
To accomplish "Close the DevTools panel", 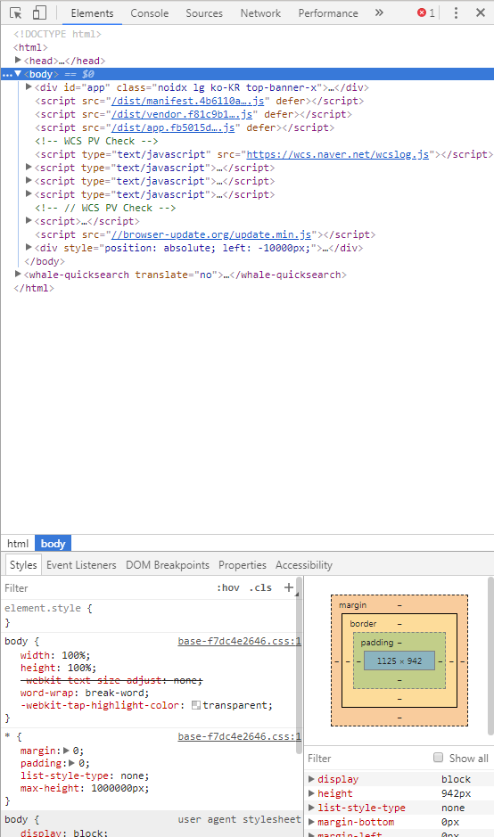I will tap(481, 12).
